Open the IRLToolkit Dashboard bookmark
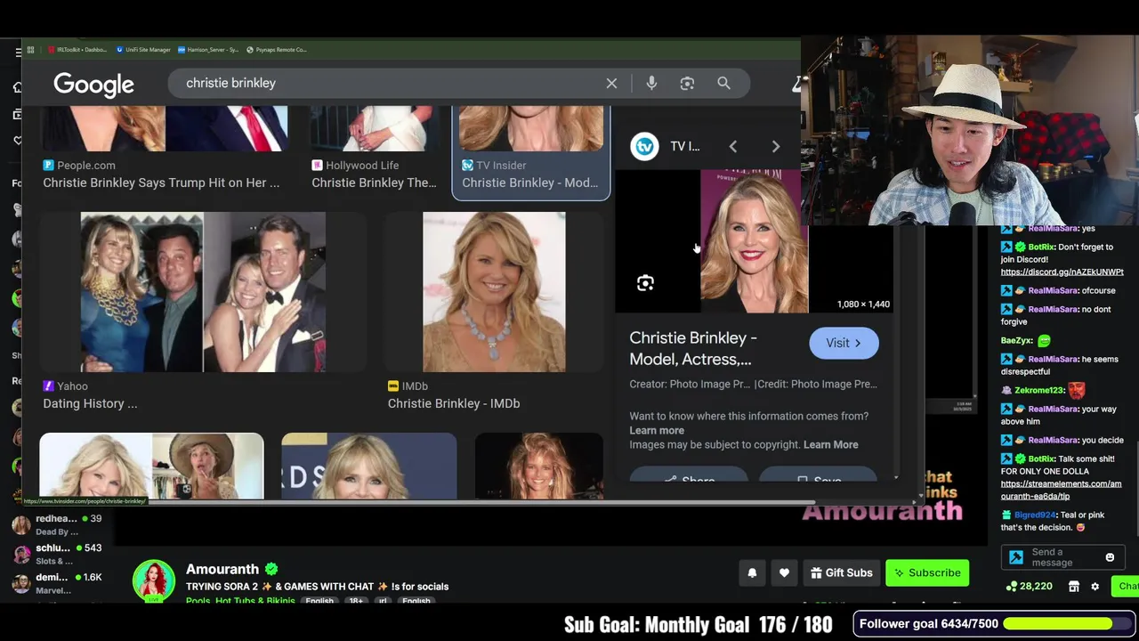This screenshot has width=1139, height=641. click(x=77, y=50)
